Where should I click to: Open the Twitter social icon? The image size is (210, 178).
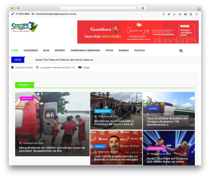pyautogui.click(x=169, y=14)
